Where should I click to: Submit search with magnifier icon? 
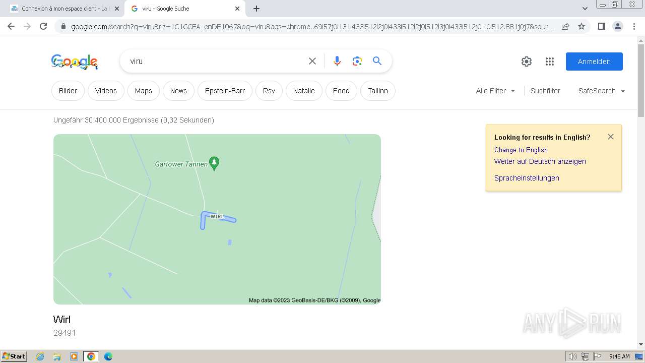point(377,61)
